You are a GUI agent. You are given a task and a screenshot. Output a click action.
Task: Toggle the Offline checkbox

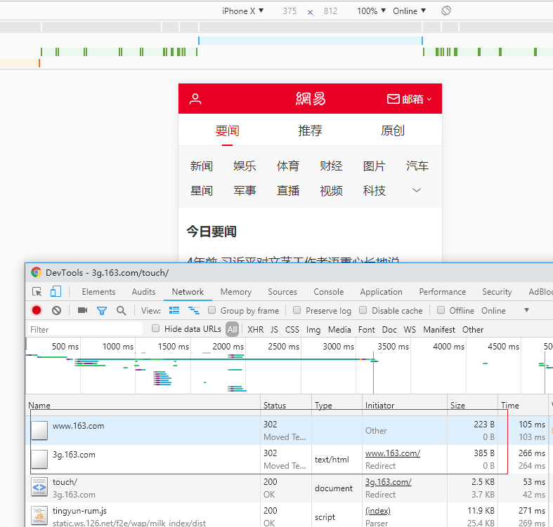click(441, 310)
